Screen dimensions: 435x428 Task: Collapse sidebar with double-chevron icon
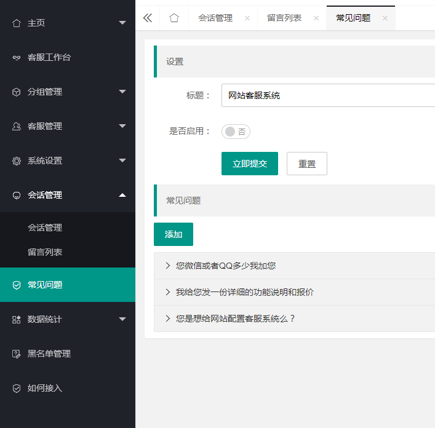[148, 18]
